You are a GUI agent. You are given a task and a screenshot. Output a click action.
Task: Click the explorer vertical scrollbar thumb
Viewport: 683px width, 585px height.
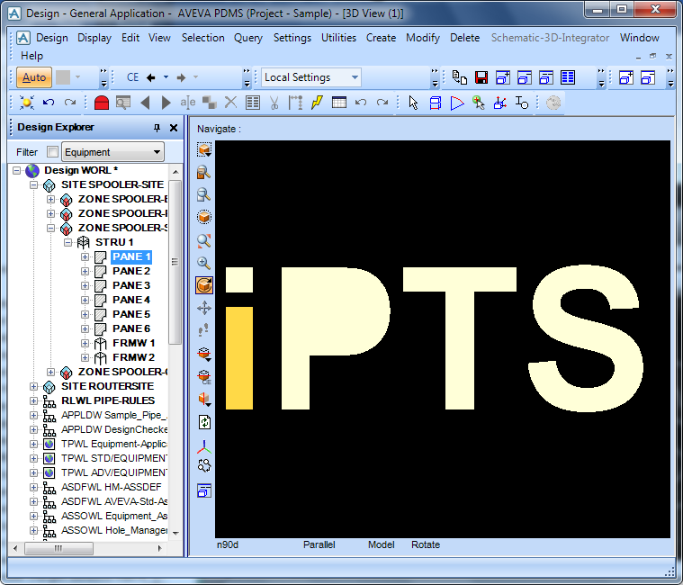point(175,262)
